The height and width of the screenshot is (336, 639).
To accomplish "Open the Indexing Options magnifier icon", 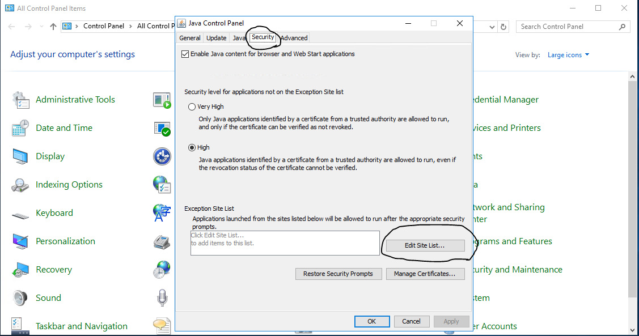I will [20, 185].
